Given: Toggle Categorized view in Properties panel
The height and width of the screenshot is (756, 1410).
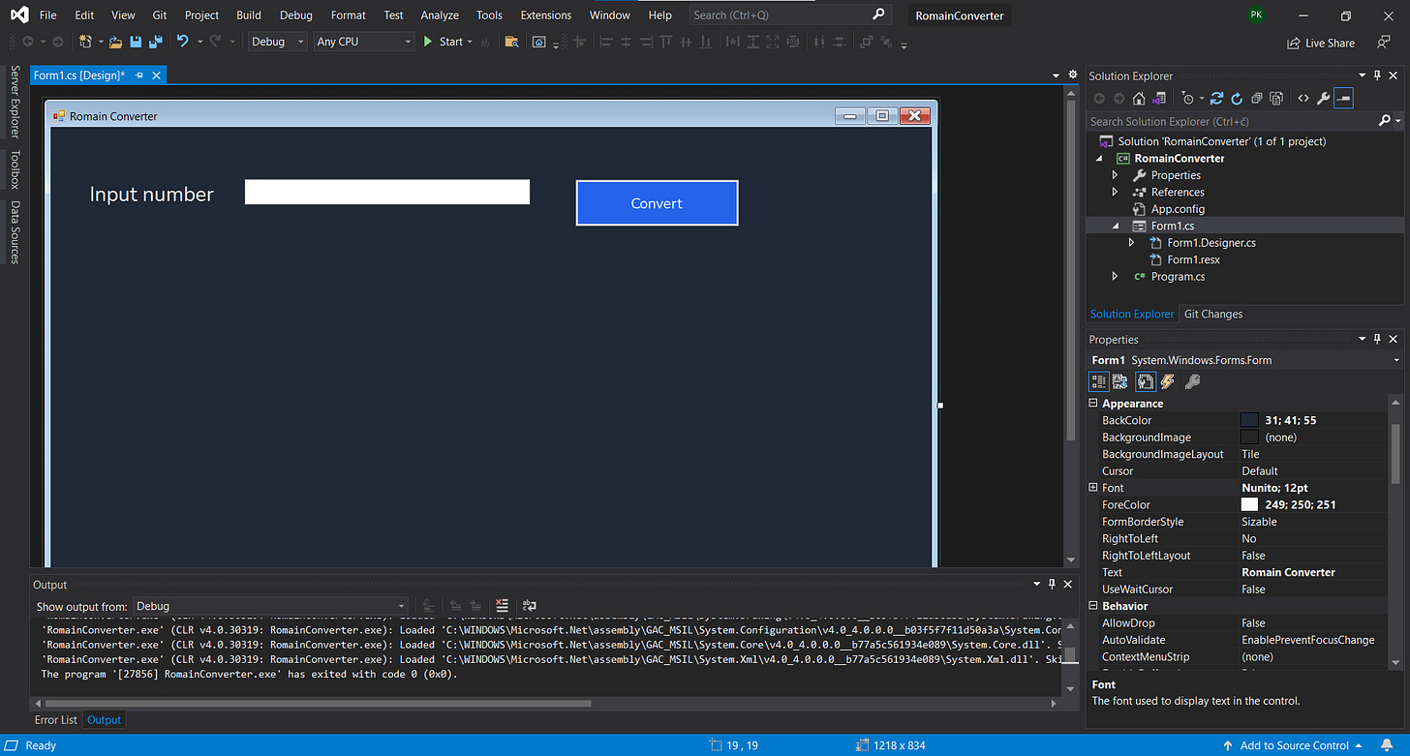Looking at the screenshot, I should pos(1099,382).
